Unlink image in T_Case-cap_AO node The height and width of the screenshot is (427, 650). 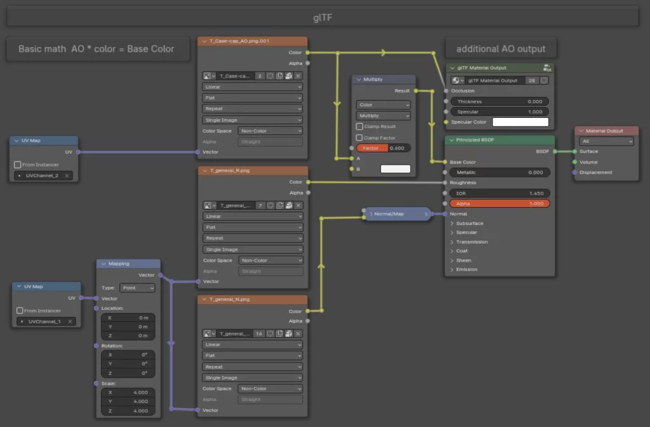[298, 76]
